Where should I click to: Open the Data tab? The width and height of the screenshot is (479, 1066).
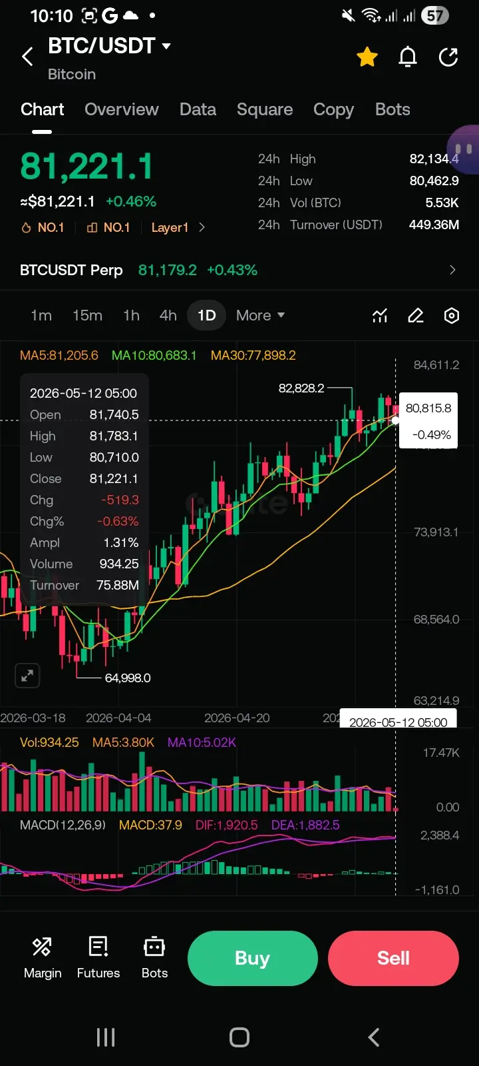(x=198, y=109)
